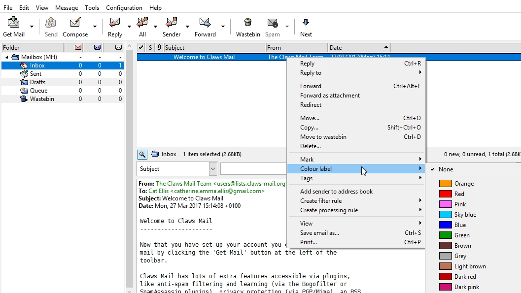Image resolution: width=521 pixels, height=293 pixels.
Task: Click the Sent folder icon
Action: pos(24,74)
